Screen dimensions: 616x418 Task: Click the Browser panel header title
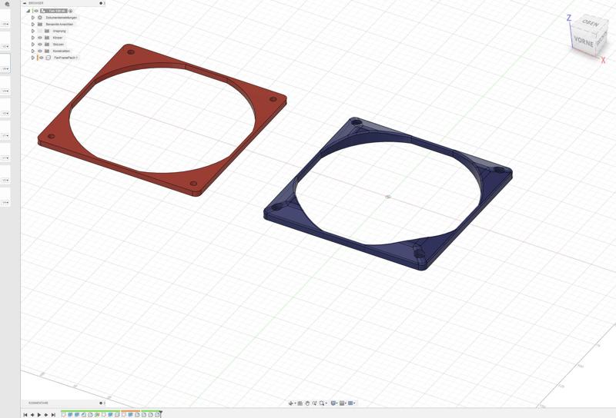(x=35, y=3)
